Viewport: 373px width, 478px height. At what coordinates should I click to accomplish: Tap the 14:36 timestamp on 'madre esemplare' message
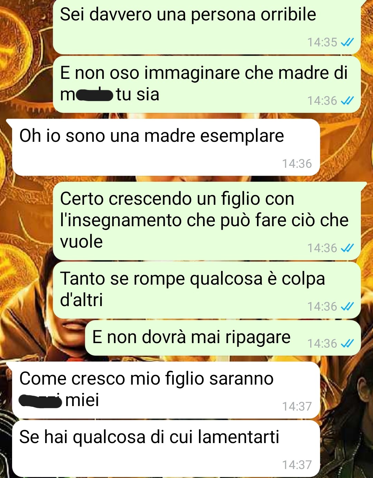297,164
